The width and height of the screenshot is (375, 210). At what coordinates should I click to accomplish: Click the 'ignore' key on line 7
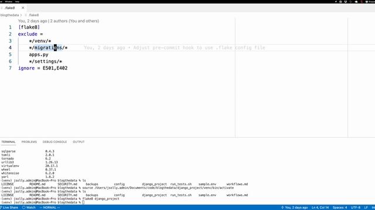(x=26, y=68)
